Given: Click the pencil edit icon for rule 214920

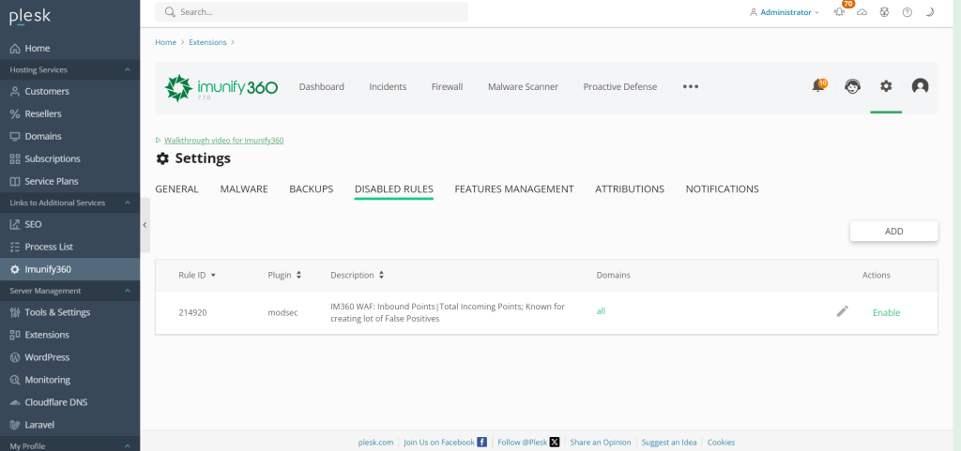Looking at the screenshot, I should [x=843, y=311].
